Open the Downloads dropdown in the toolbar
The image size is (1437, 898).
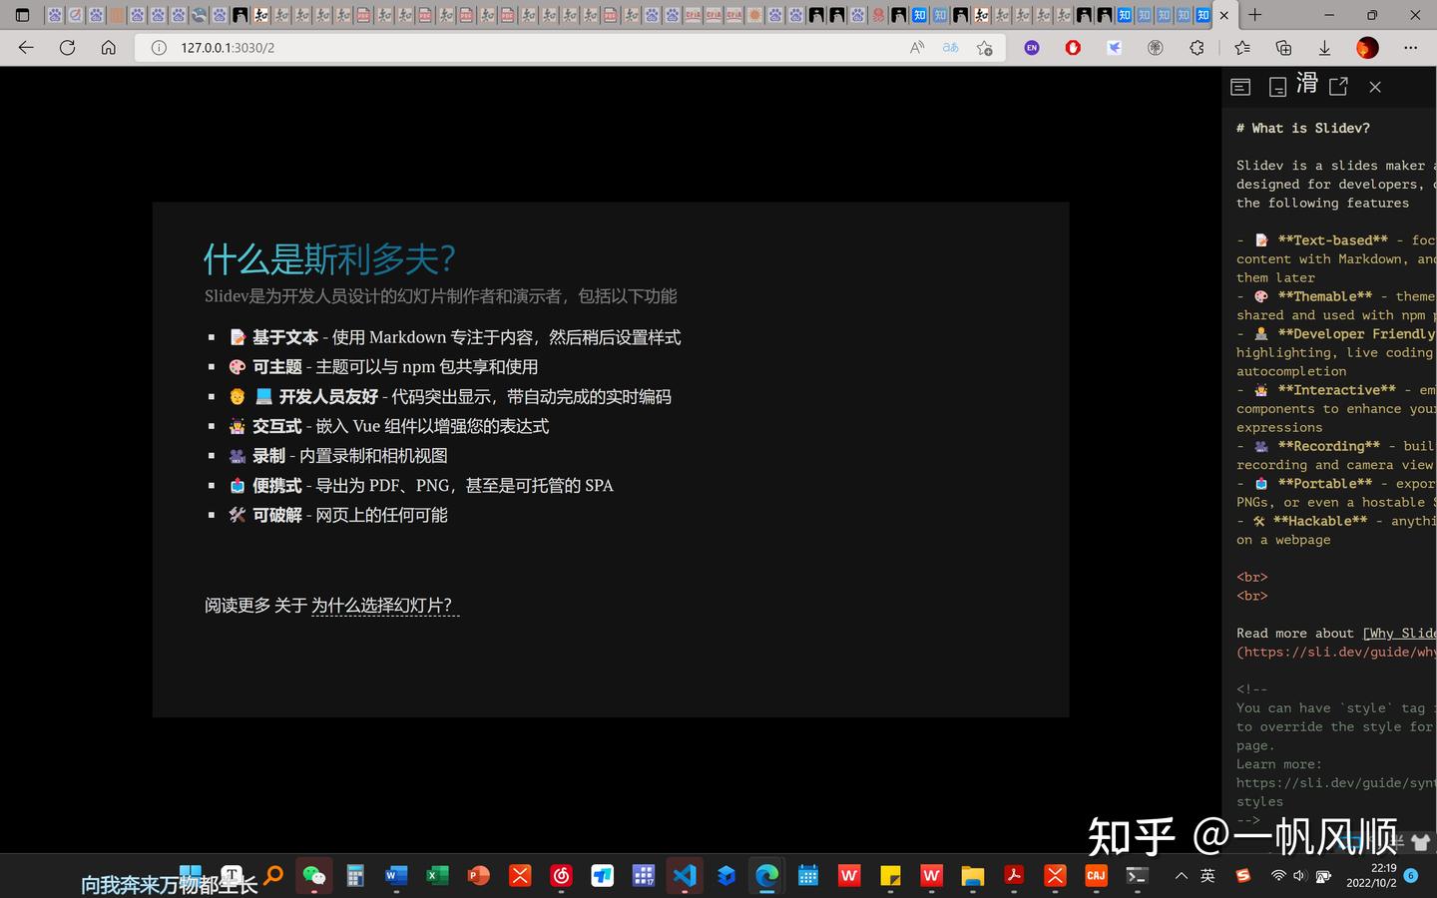click(1324, 47)
